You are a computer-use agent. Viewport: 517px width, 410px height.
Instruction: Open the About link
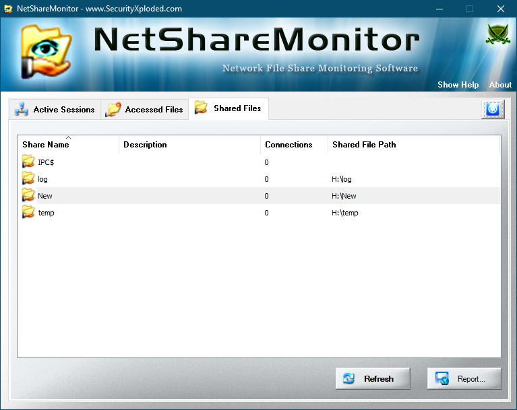(500, 85)
